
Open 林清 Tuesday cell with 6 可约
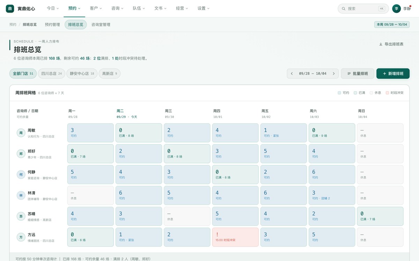point(139,195)
